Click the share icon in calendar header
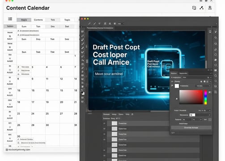The image size is (225, 161). click(x=202, y=8)
